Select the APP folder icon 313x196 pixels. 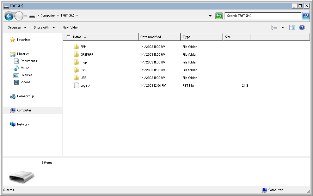(x=76, y=47)
